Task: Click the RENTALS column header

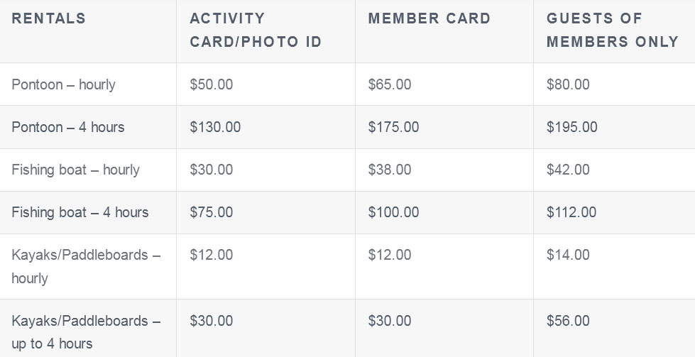Action: coord(49,18)
